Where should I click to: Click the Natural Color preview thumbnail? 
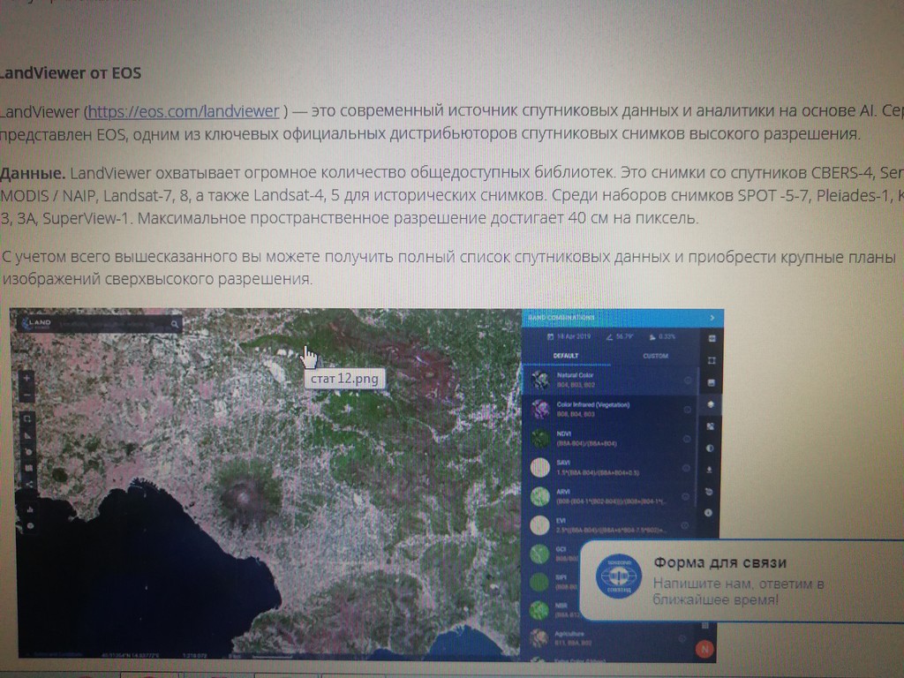tap(540, 380)
